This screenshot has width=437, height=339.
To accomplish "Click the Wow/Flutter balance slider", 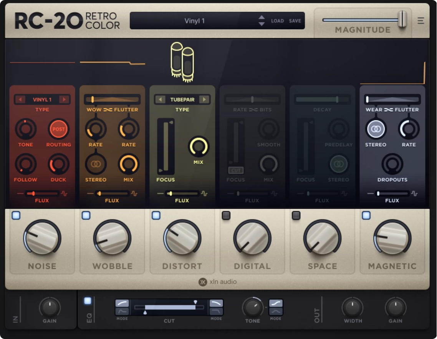I will pos(112,99).
